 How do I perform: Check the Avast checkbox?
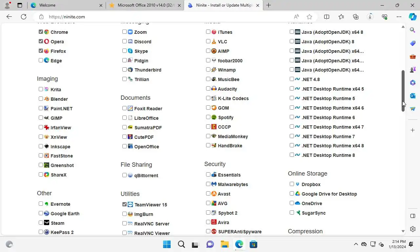(x=208, y=194)
